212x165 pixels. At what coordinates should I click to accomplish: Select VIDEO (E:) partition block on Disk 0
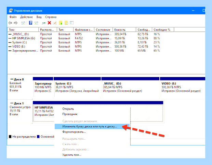pyautogui.click(x=183, y=87)
